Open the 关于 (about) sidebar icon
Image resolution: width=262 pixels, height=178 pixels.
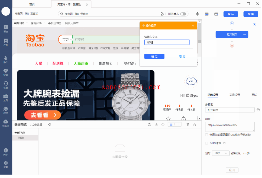[x=6, y=152]
